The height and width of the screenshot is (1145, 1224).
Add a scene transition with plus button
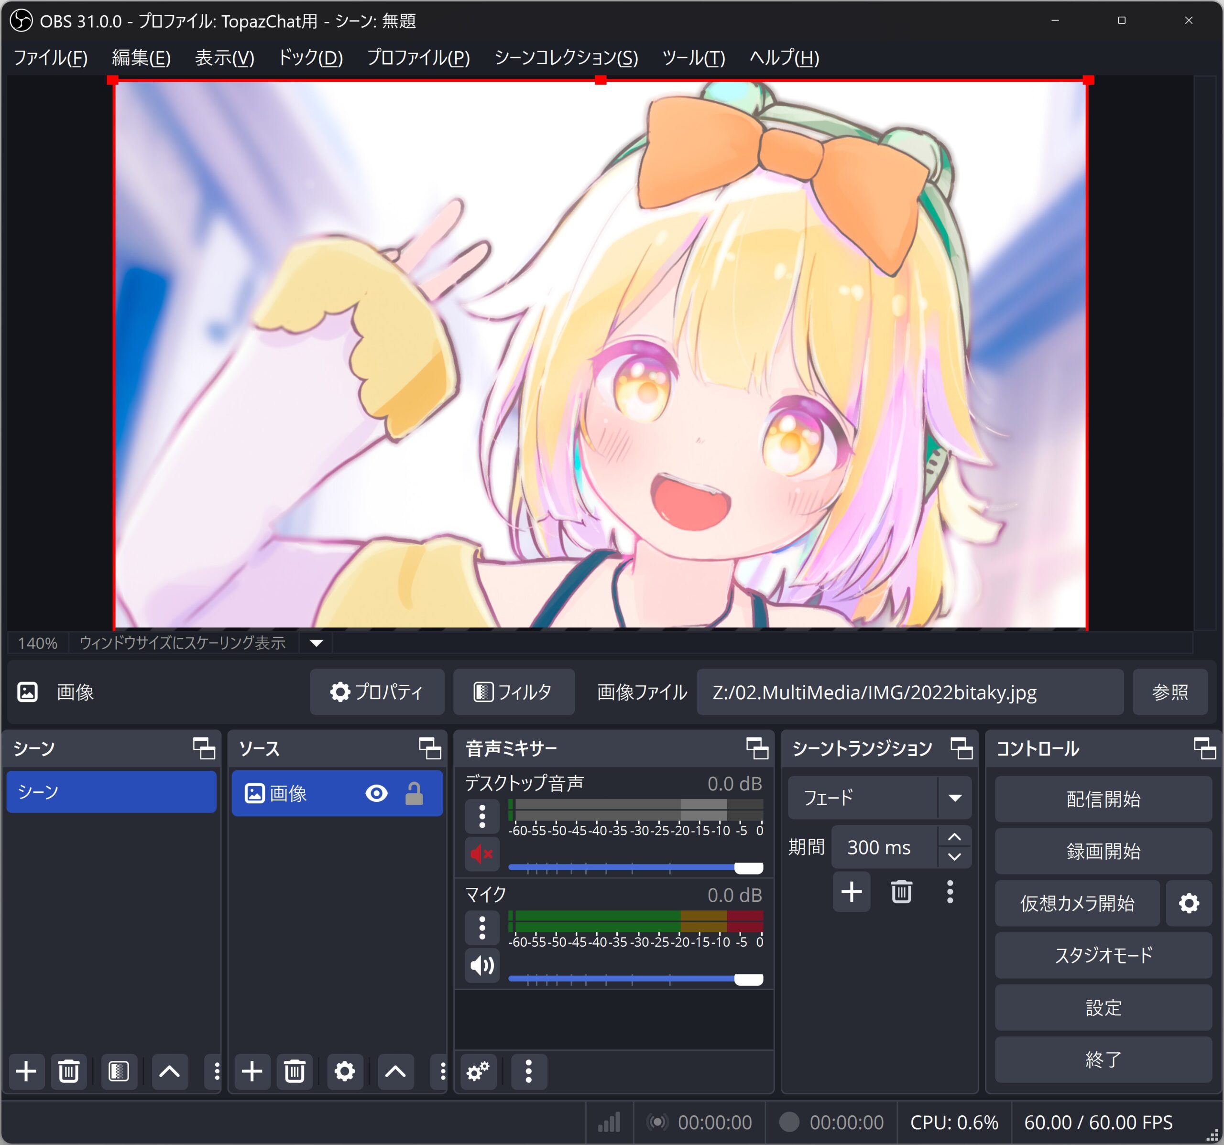852,892
